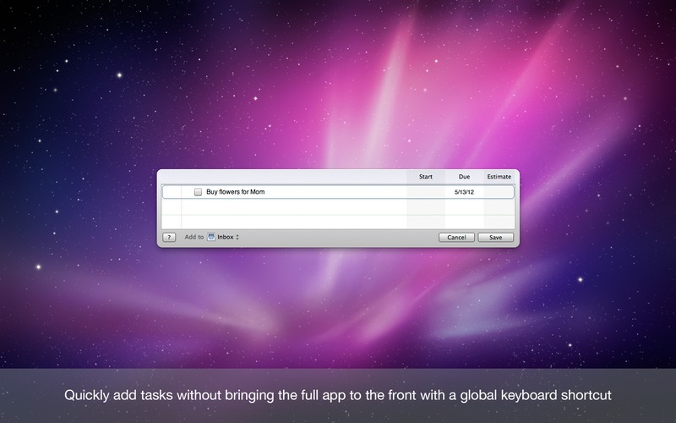Cancel the quick entry
Viewport: 676px width, 423px height.
[x=456, y=238]
